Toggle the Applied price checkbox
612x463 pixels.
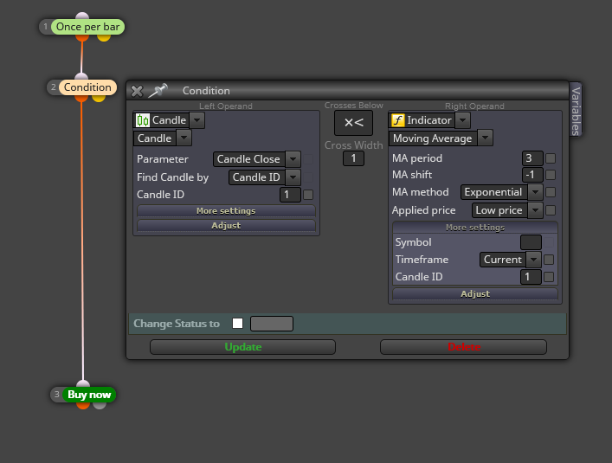click(x=551, y=210)
